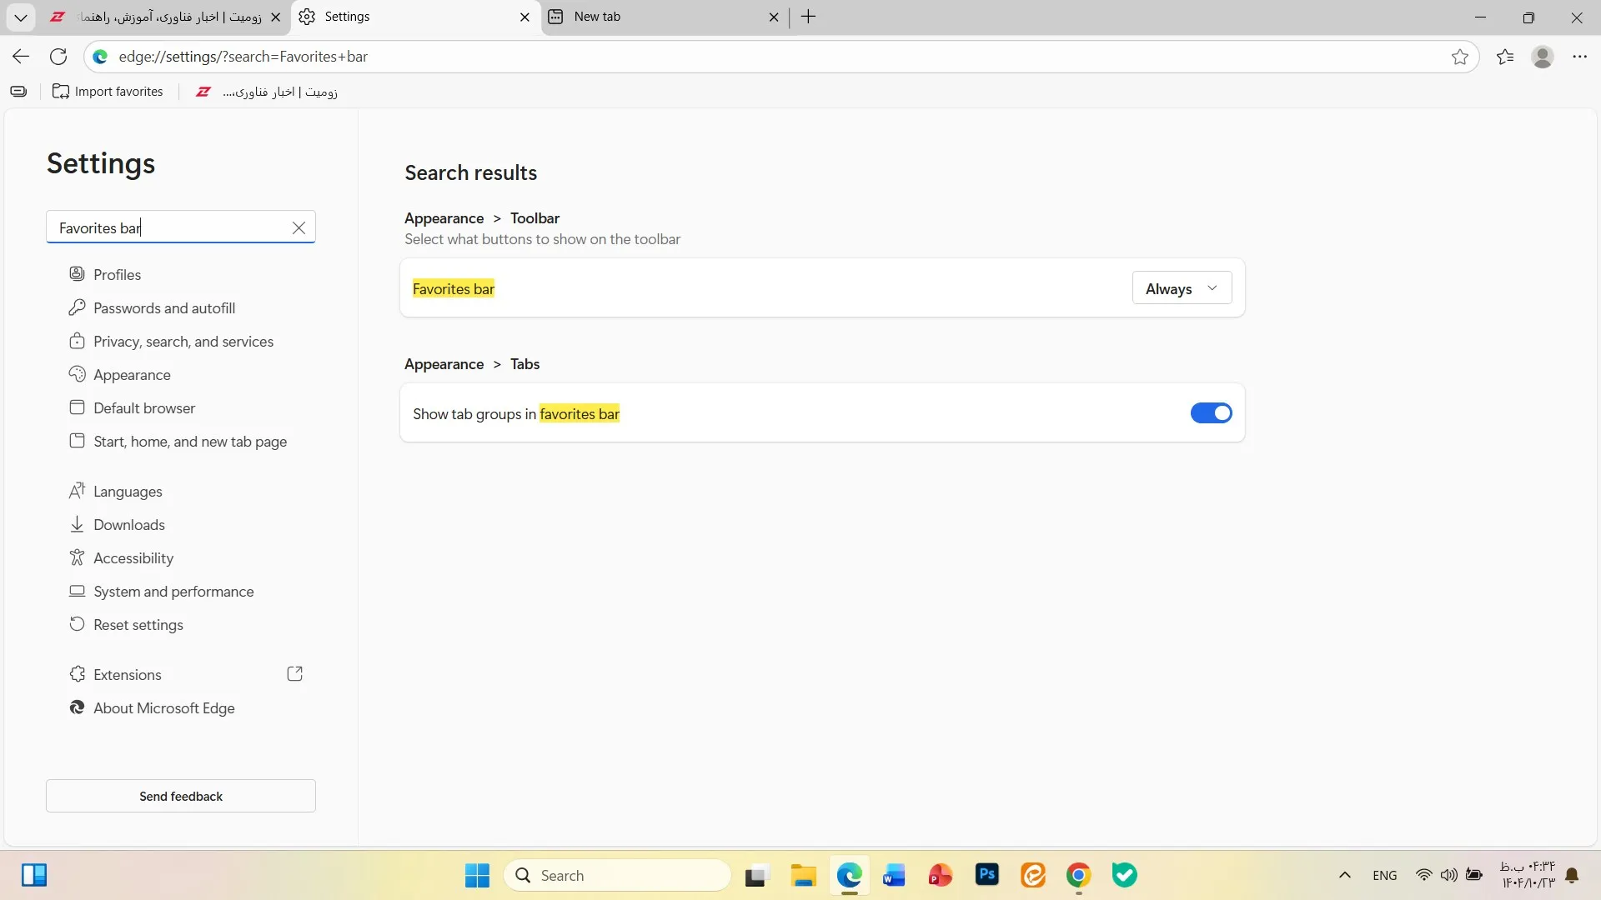Open the Edge profile avatar icon
Image resolution: width=1601 pixels, height=900 pixels.
[1543, 56]
